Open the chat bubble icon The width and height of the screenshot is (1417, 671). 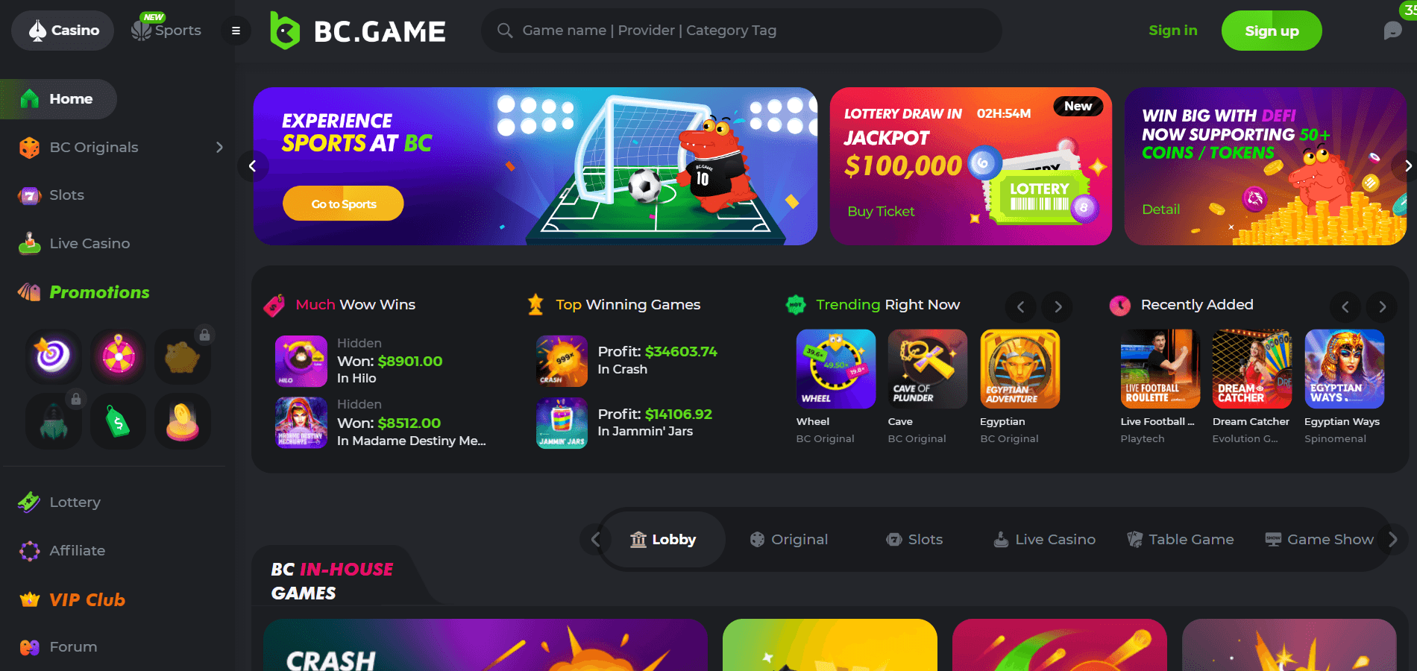[x=1392, y=31]
